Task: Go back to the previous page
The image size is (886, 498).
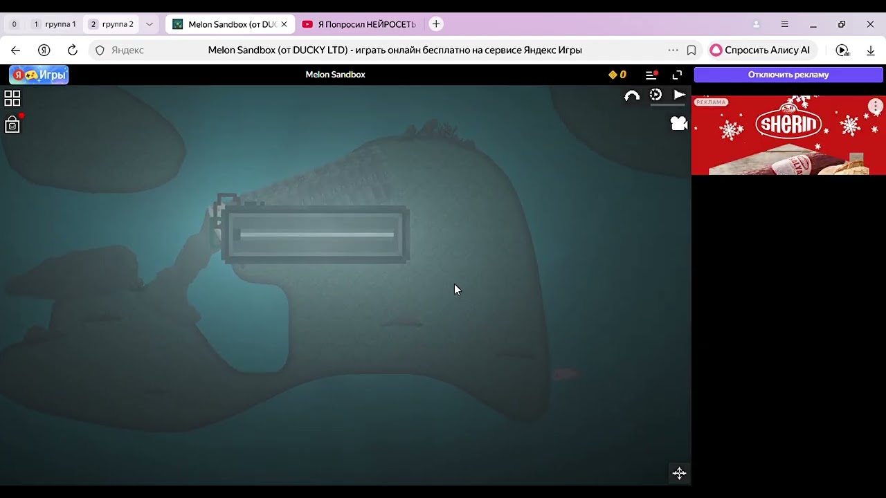Action: pyautogui.click(x=16, y=50)
